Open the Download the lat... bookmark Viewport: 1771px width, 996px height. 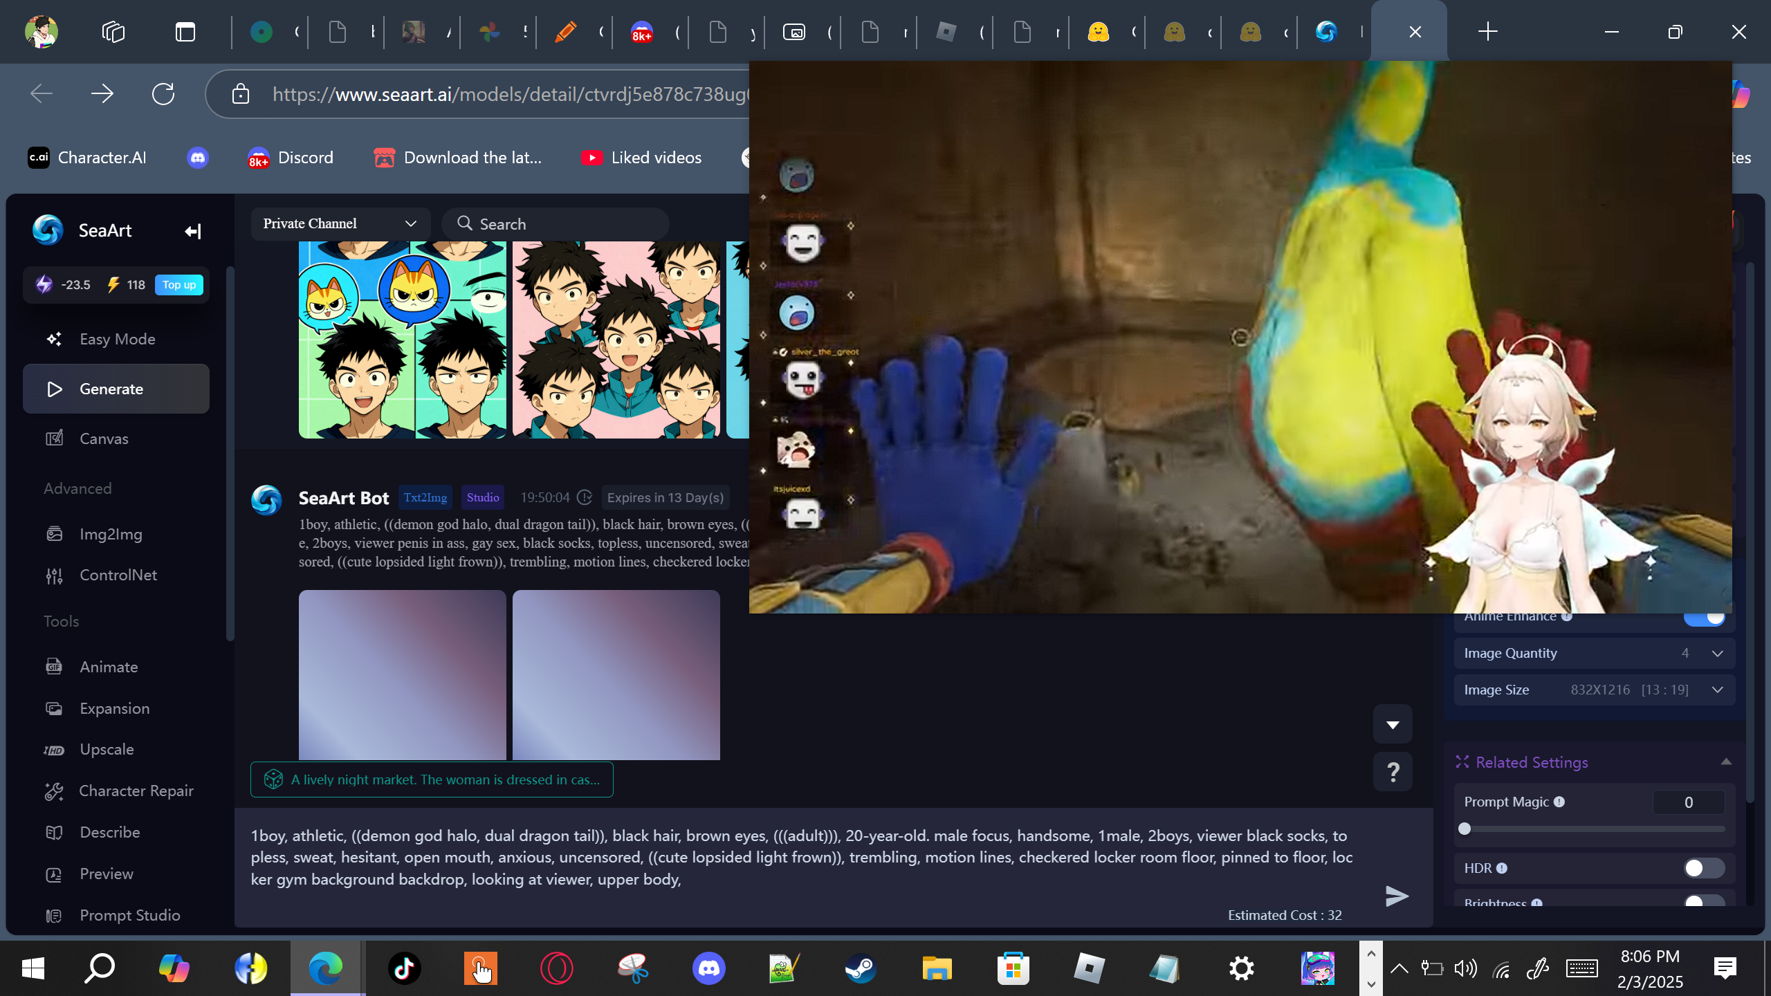pyautogui.click(x=458, y=158)
